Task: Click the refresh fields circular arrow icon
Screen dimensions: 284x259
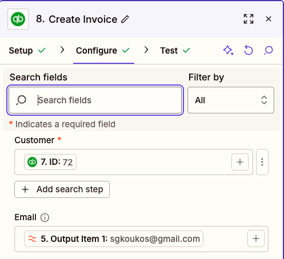Action: [x=249, y=50]
